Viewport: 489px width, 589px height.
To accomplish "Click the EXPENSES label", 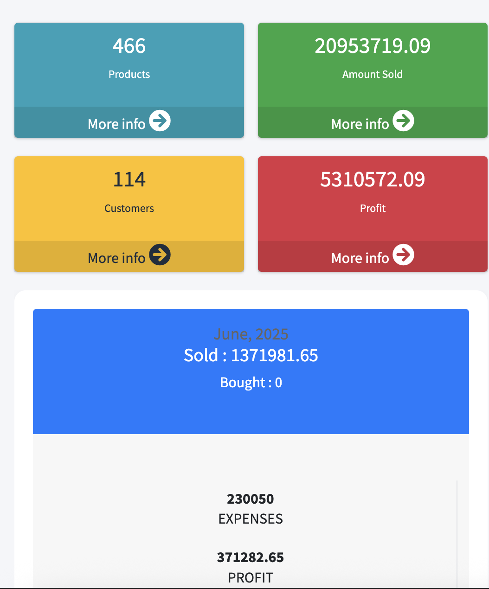I will pos(251,519).
